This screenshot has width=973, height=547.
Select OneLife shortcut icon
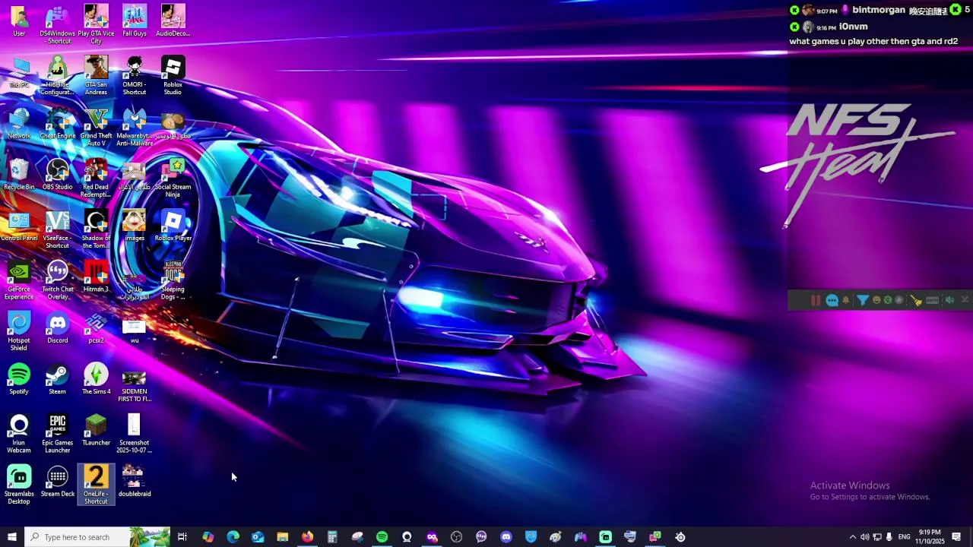(x=96, y=485)
